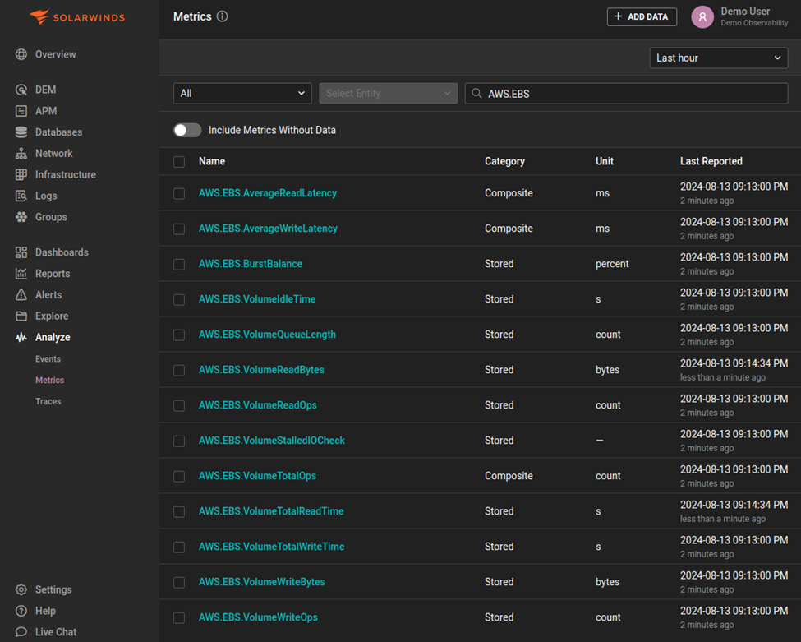
Task: Check the AWS.EBS.BurstBalance row checkbox
Action: 179,264
